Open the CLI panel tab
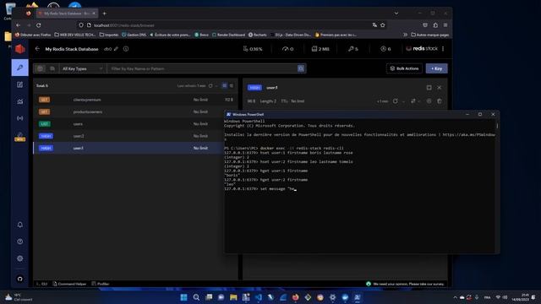The width and height of the screenshot is (541, 304). (41, 284)
